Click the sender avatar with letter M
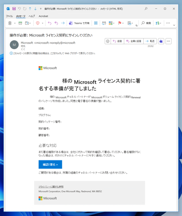The width and height of the screenshot is (182, 216). coord(14,45)
